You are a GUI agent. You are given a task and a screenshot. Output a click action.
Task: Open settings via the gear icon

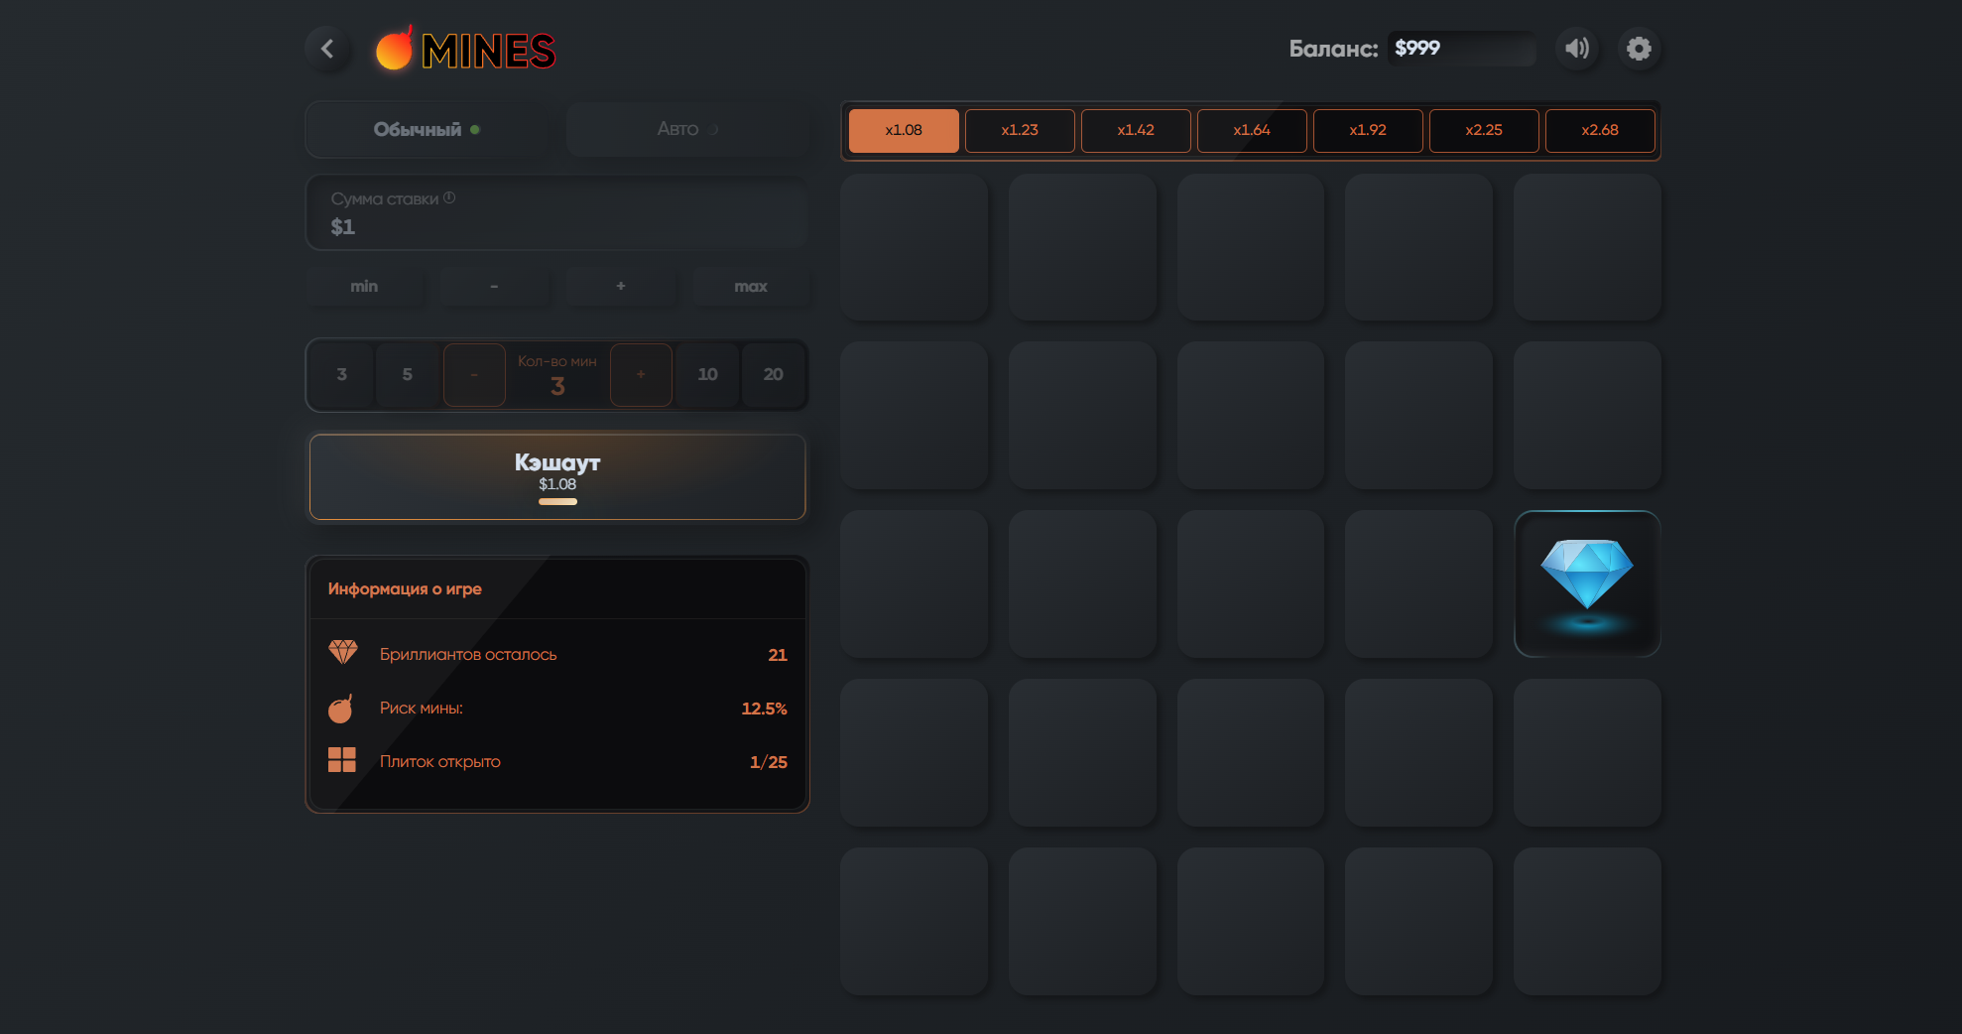point(1639,48)
